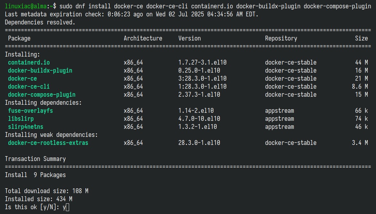Place cursor at the y/N prompt input

pyautogui.click(x=67, y=207)
